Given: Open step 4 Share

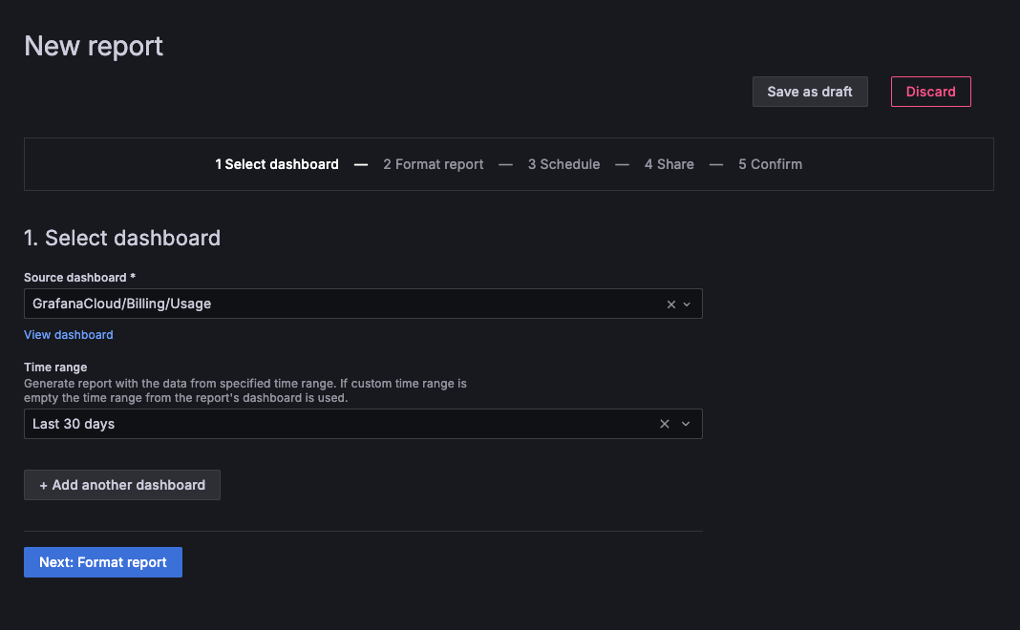Looking at the screenshot, I should 669,164.
